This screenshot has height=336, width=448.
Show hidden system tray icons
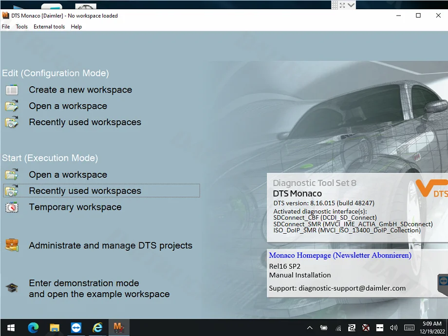point(309,328)
